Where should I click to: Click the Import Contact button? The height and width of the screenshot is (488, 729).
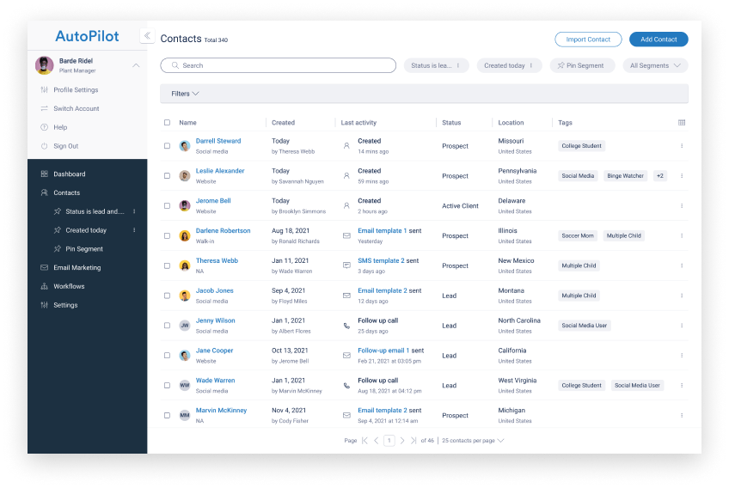pyautogui.click(x=588, y=40)
